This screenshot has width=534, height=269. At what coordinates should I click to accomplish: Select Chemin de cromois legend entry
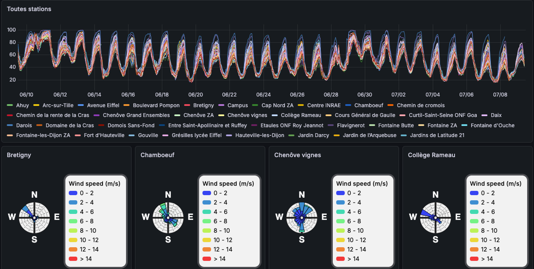421,105
